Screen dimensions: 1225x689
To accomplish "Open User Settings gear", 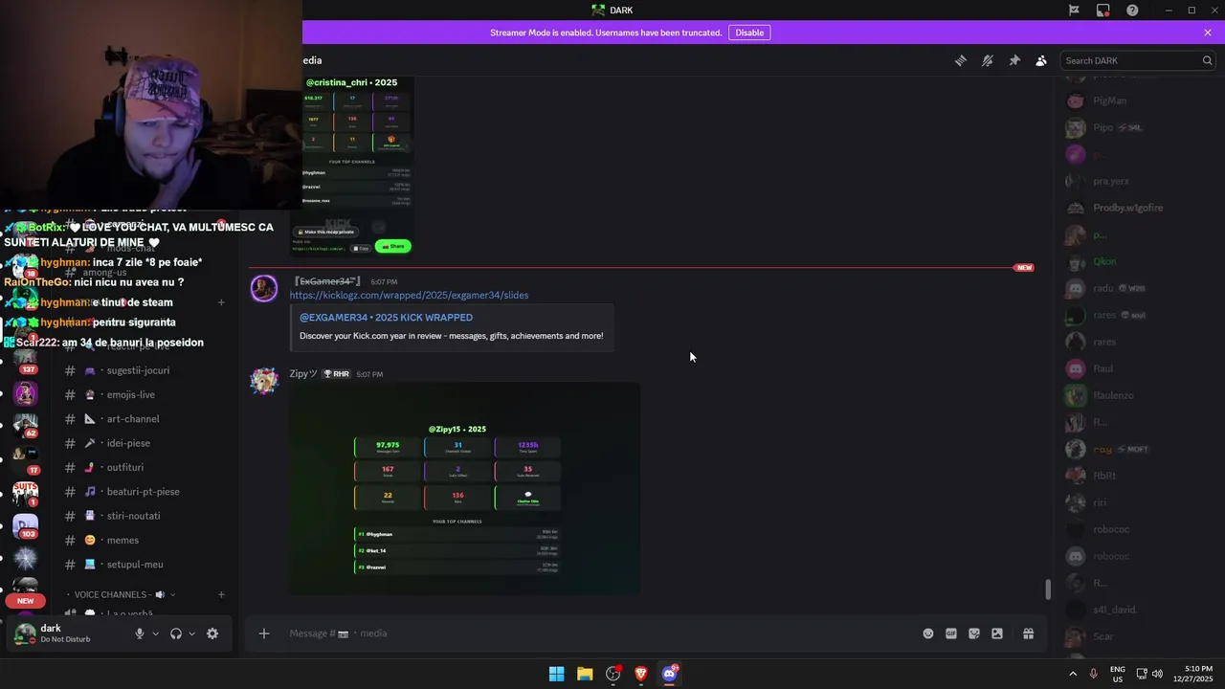I will click(212, 633).
